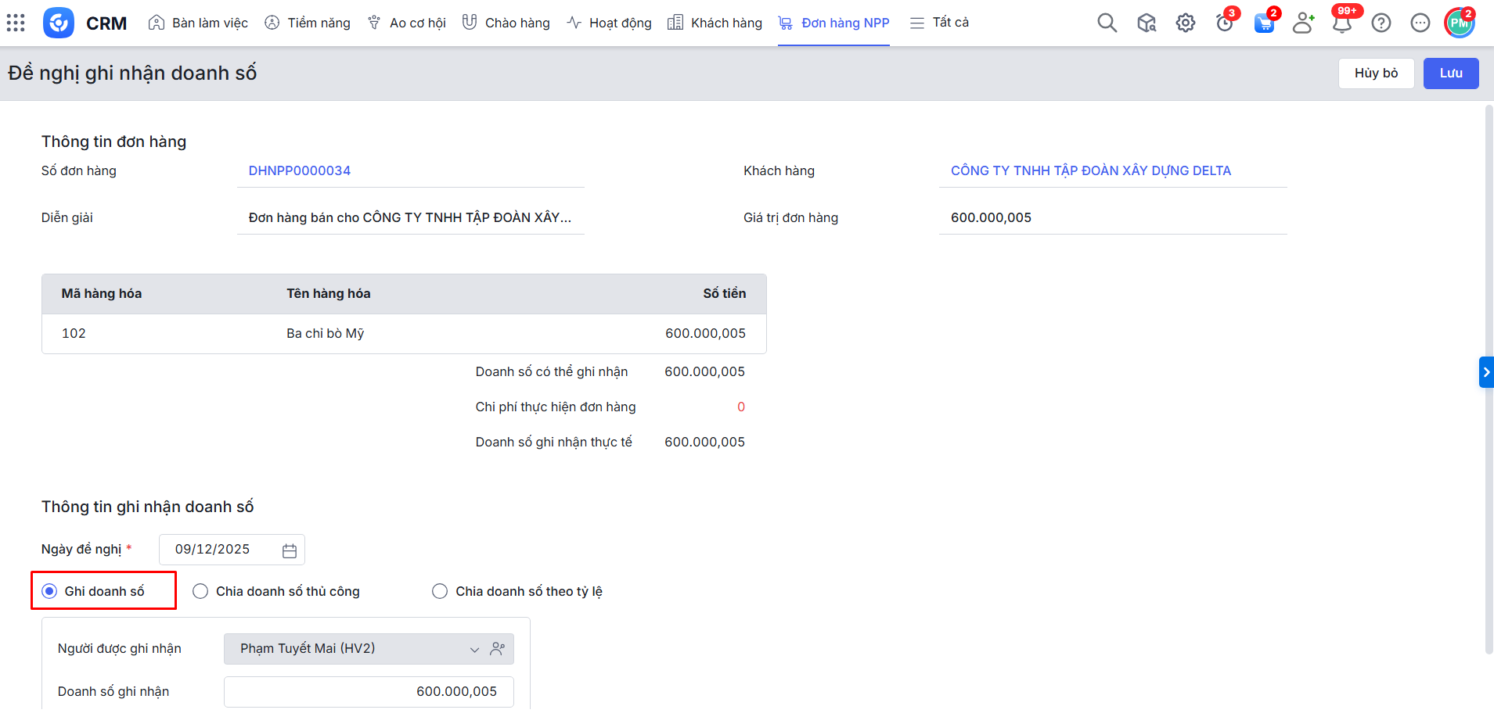Open the shopping cart icon

(x=1263, y=23)
